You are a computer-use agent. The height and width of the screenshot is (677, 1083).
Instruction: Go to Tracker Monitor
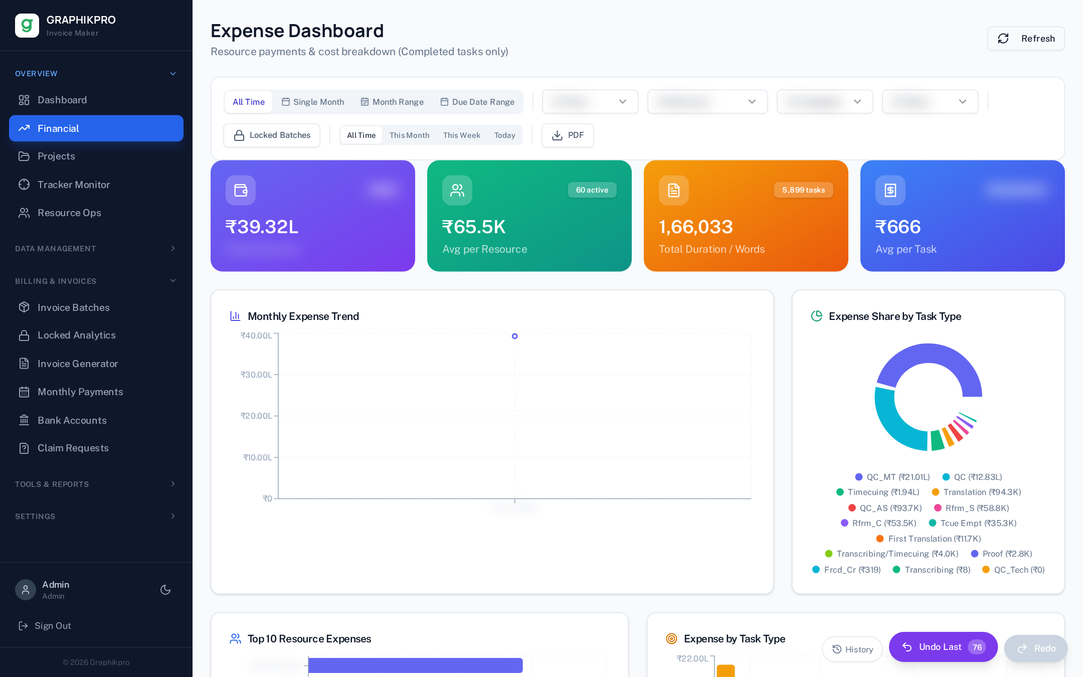click(96, 185)
